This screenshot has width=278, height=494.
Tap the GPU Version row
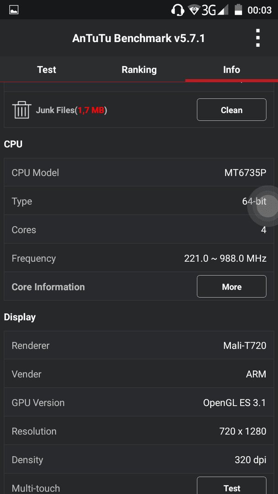tap(139, 403)
